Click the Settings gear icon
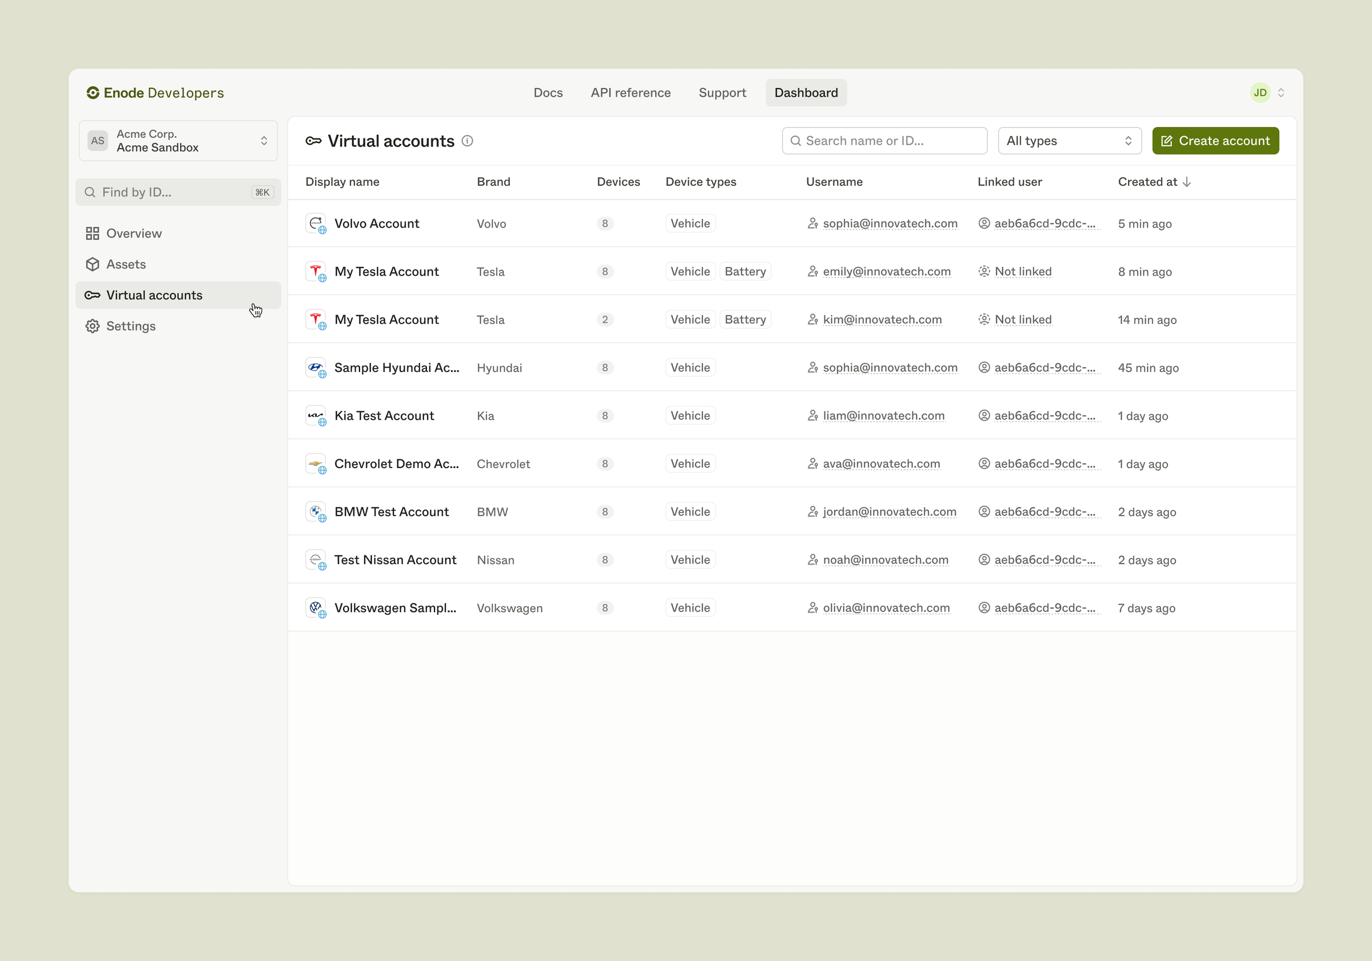Viewport: 1372px width, 961px height. click(x=93, y=326)
